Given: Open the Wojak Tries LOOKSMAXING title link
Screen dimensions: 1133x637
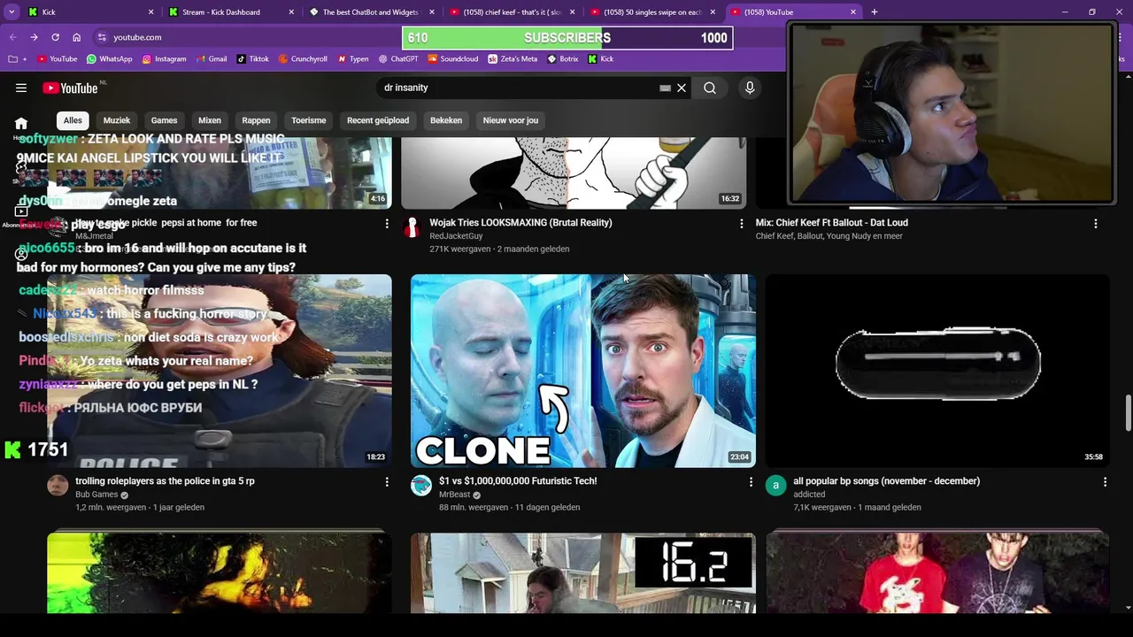Looking at the screenshot, I should 520,223.
